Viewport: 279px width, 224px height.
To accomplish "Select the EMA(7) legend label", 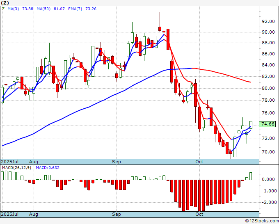I will tap(75, 9).
